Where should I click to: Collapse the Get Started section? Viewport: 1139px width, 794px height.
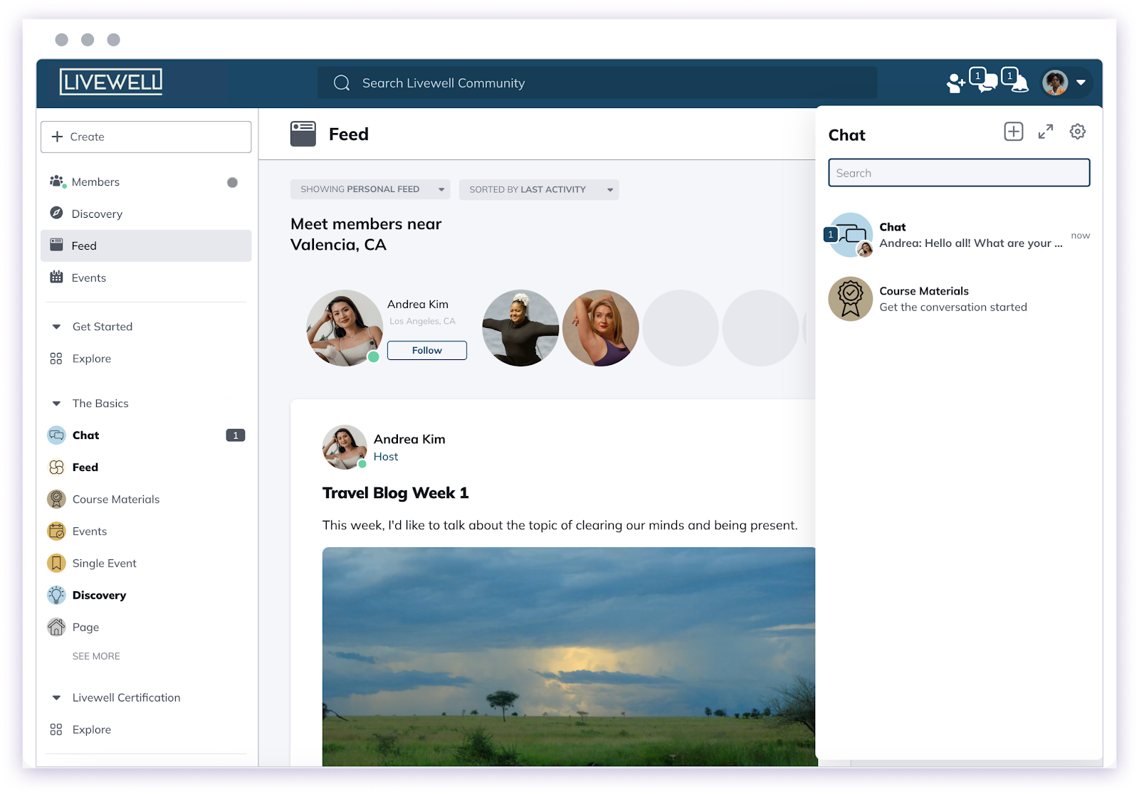click(56, 327)
